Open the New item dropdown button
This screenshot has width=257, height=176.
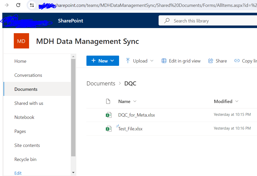pyautogui.click(x=102, y=61)
